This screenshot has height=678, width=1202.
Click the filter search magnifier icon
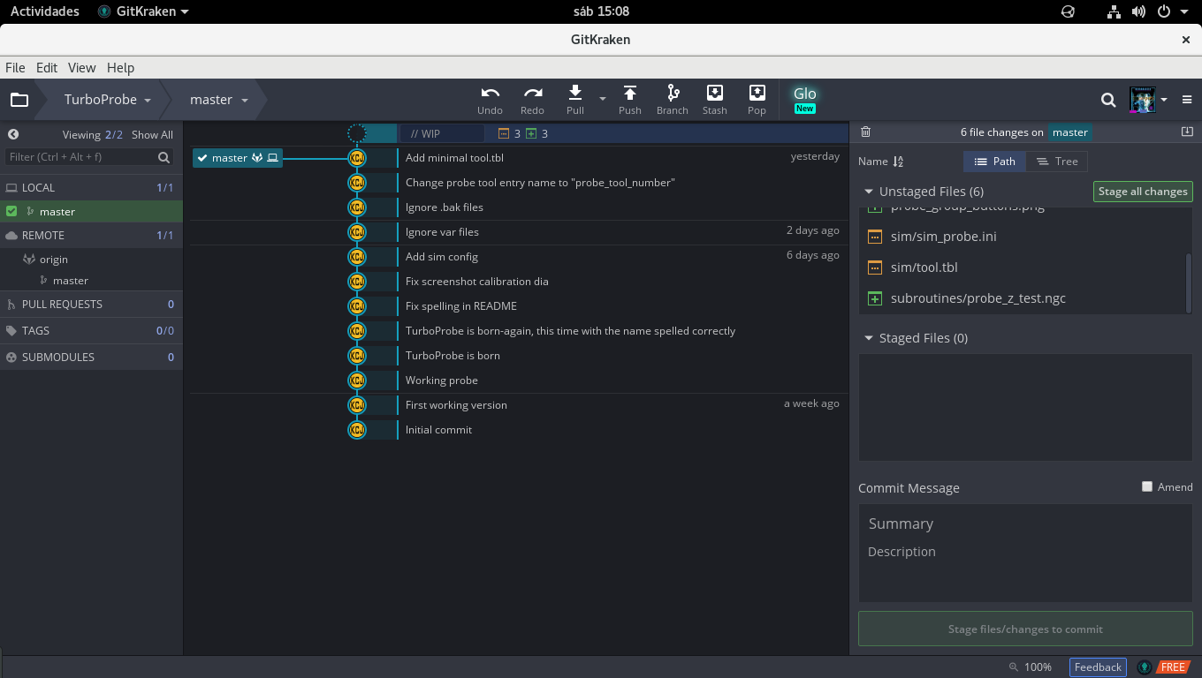click(x=164, y=157)
